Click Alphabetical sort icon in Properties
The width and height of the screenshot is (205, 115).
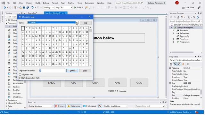[175, 64]
